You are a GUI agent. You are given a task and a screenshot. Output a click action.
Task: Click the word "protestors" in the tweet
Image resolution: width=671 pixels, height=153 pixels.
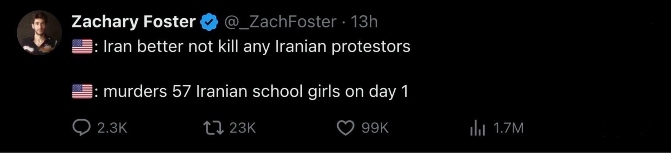[370, 47]
